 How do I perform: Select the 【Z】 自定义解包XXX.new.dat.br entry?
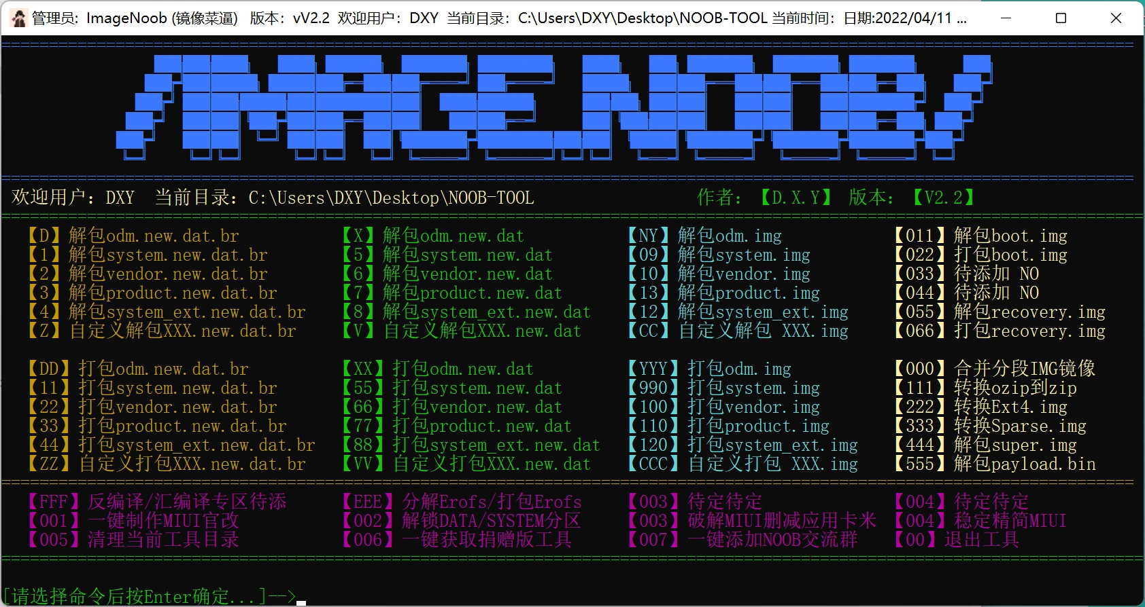(161, 331)
